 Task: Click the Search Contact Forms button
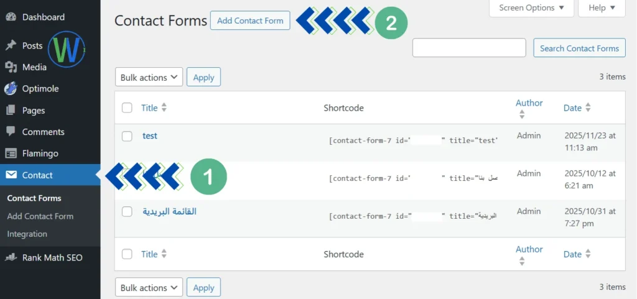[x=579, y=48]
